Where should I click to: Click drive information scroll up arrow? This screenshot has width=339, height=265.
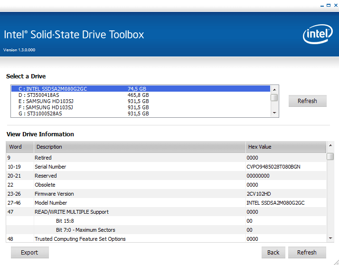click(x=330, y=145)
